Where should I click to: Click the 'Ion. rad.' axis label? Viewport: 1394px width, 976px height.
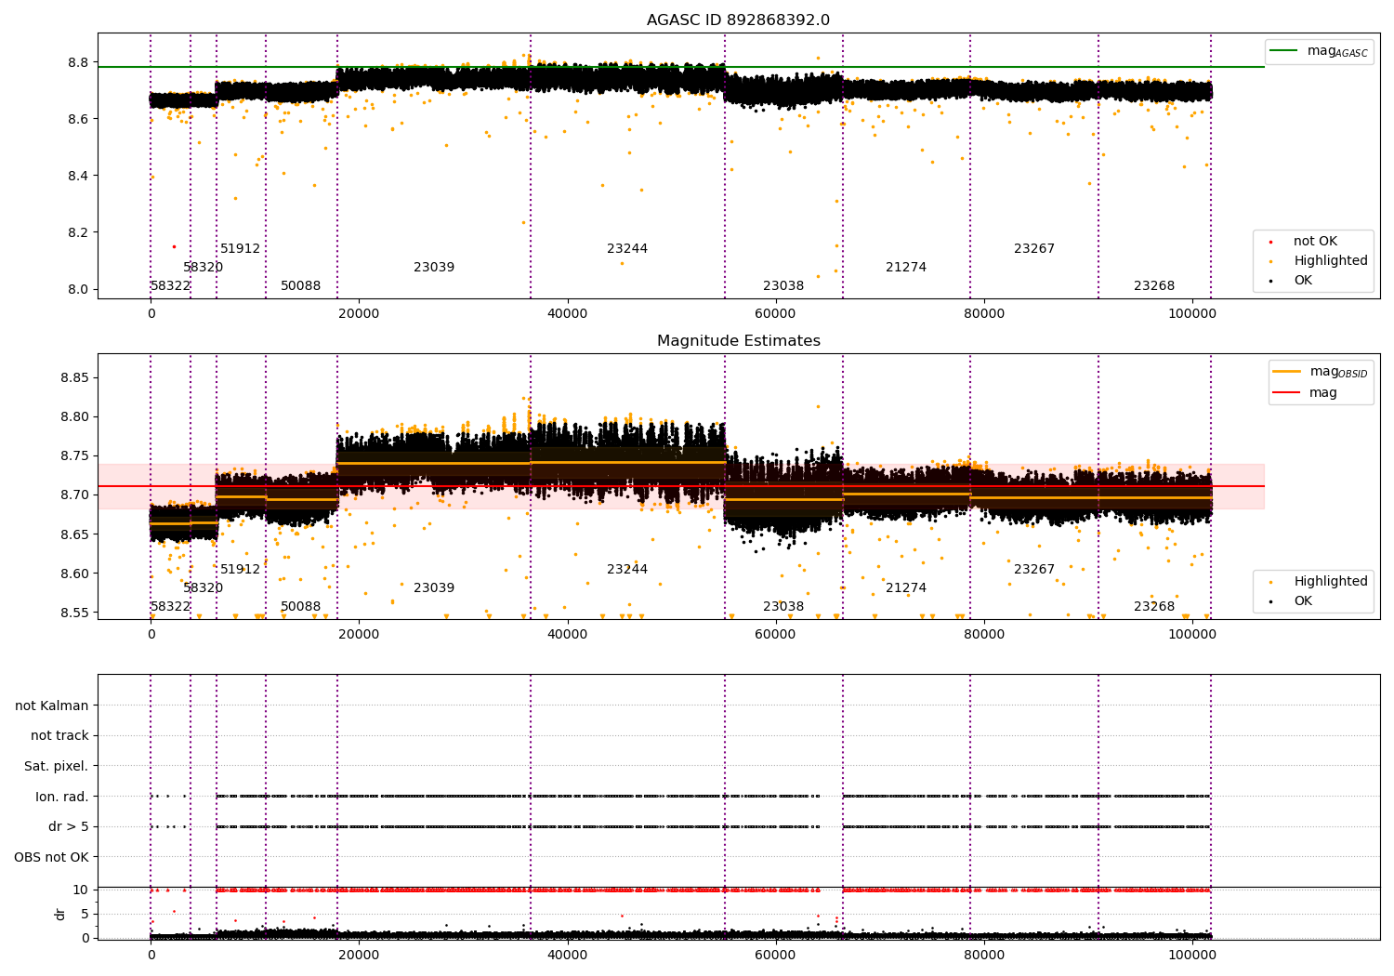tap(62, 797)
